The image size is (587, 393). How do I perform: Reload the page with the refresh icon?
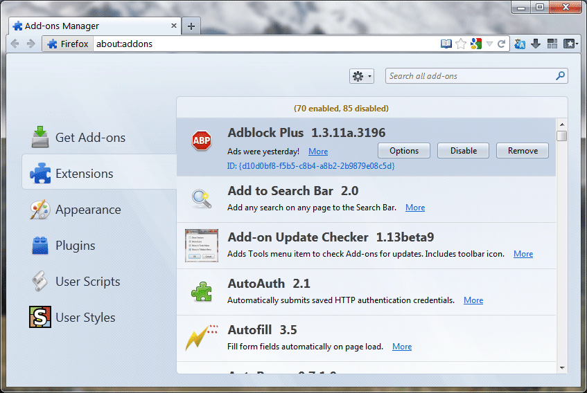coord(501,44)
